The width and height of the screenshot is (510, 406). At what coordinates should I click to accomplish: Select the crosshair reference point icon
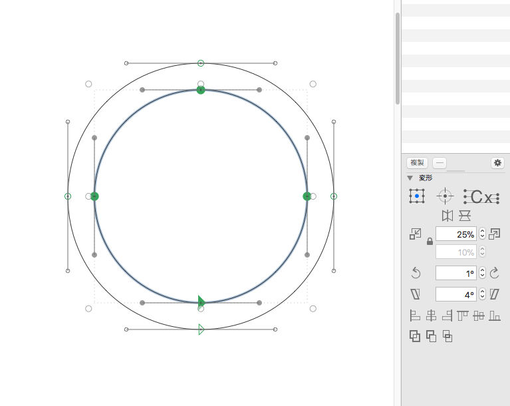[445, 196]
